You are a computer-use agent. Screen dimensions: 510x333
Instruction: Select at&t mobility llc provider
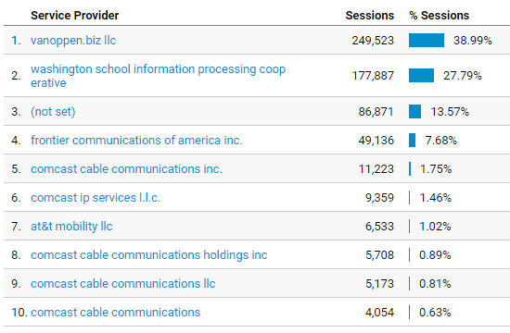71,227
